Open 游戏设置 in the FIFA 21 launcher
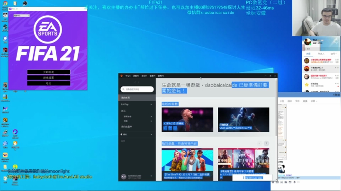Screen dimensions: 341x191 click(x=48, y=78)
